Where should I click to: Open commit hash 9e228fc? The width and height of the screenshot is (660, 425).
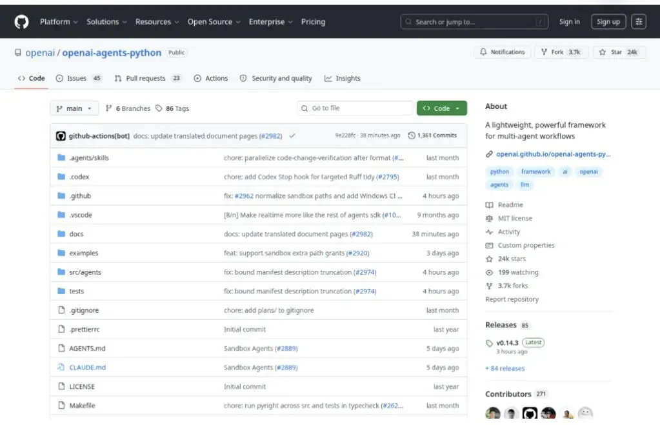(x=345, y=135)
